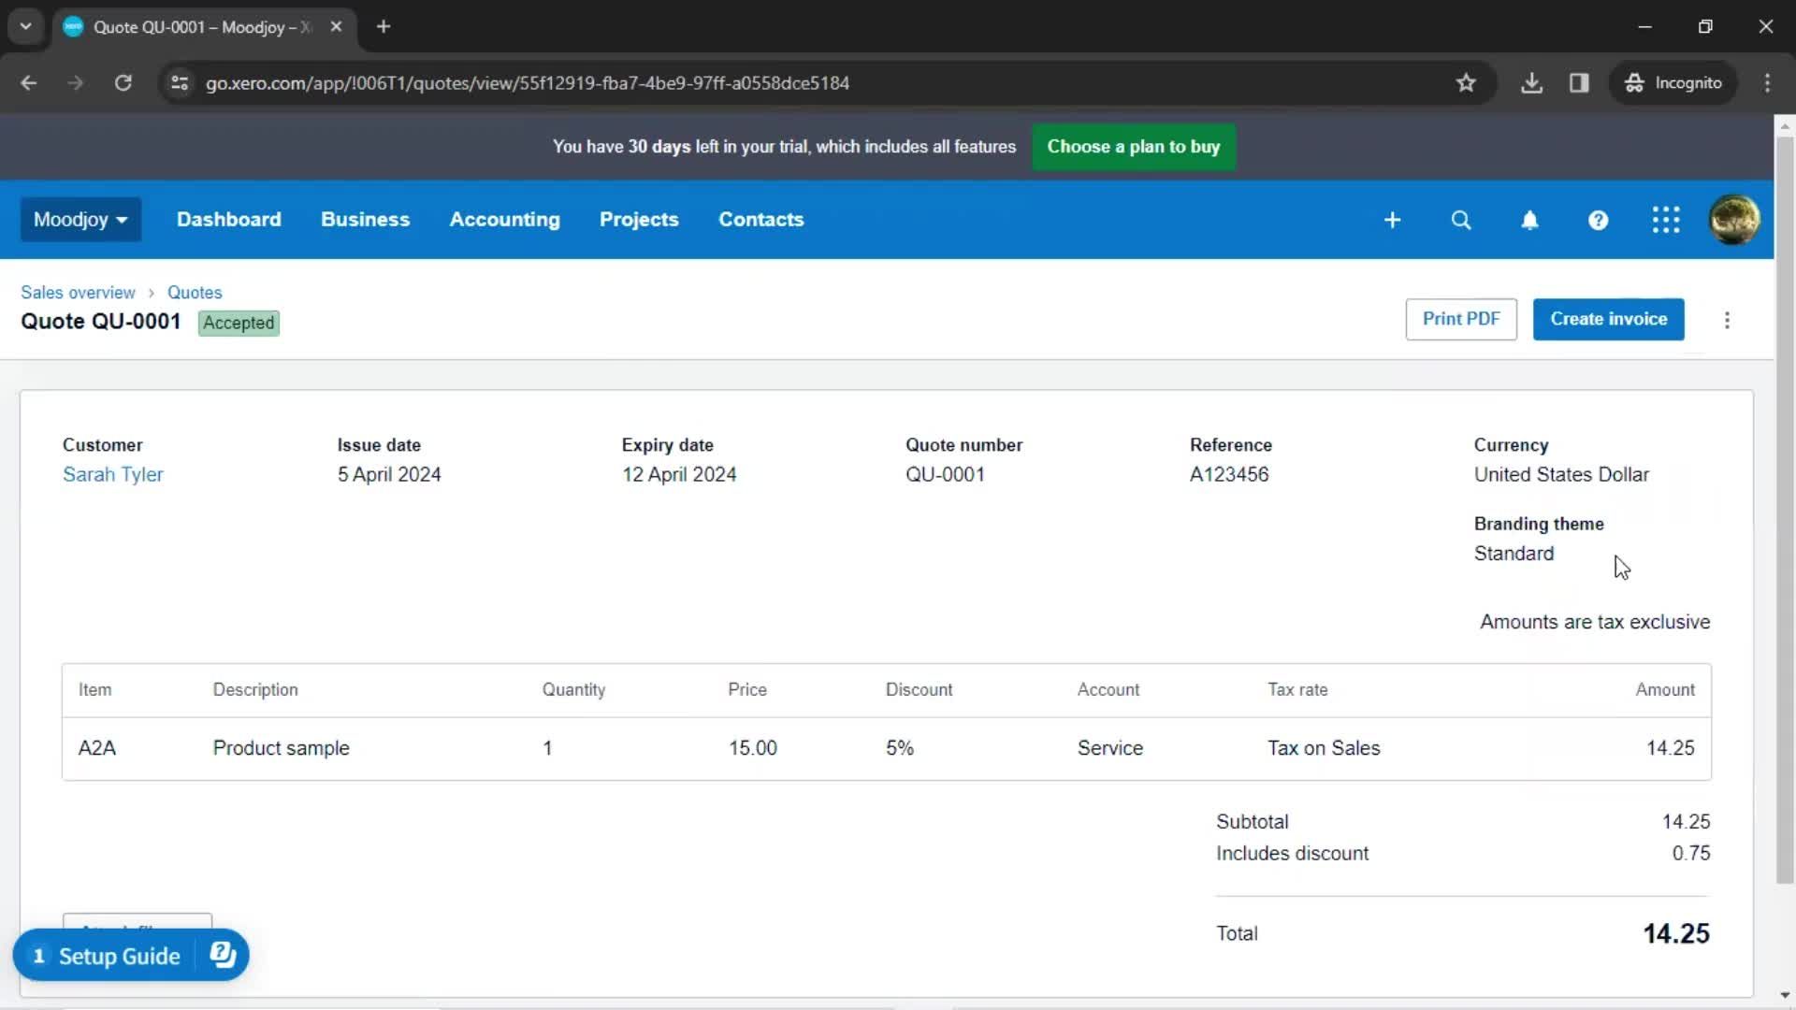Expand the tab search dropdown arrow
Image resolution: width=1796 pixels, height=1010 pixels.
pyautogui.click(x=26, y=27)
